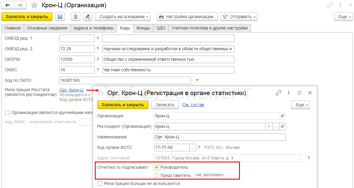354x188 pixels.
Task: Expand Создать на основании dropdown
Action: click(x=123, y=17)
